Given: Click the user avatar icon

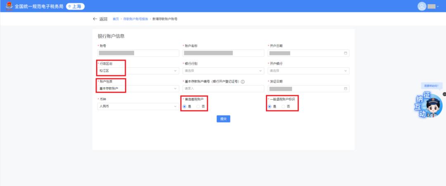Looking at the screenshot, I should pyautogui.click(x=422, y=6).
